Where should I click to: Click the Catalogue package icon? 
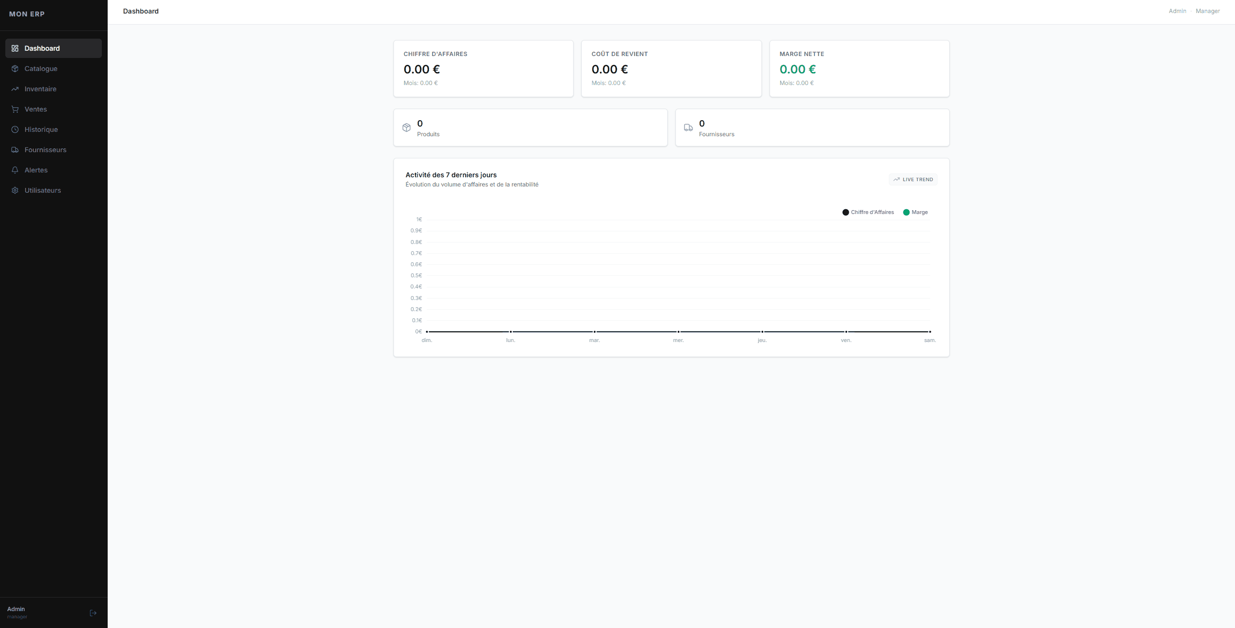click(15, 69)
